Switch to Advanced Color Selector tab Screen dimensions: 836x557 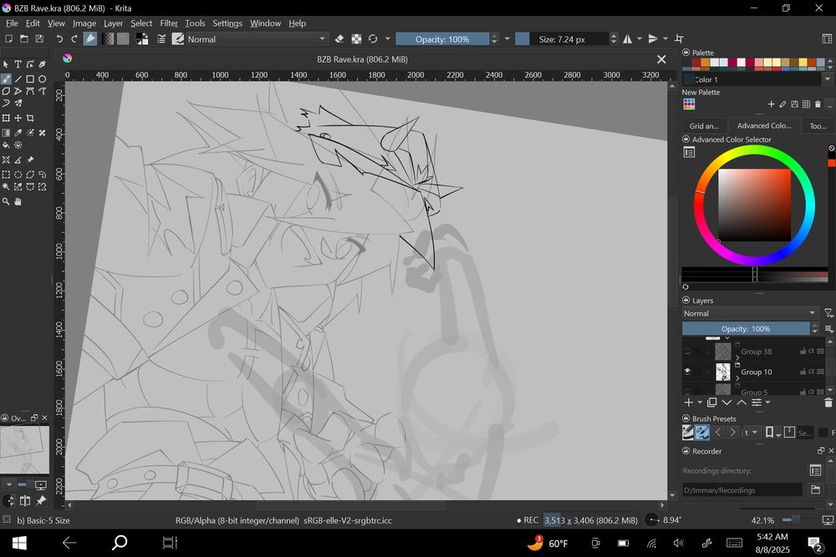pyautogui.click(x=763, y=125)
